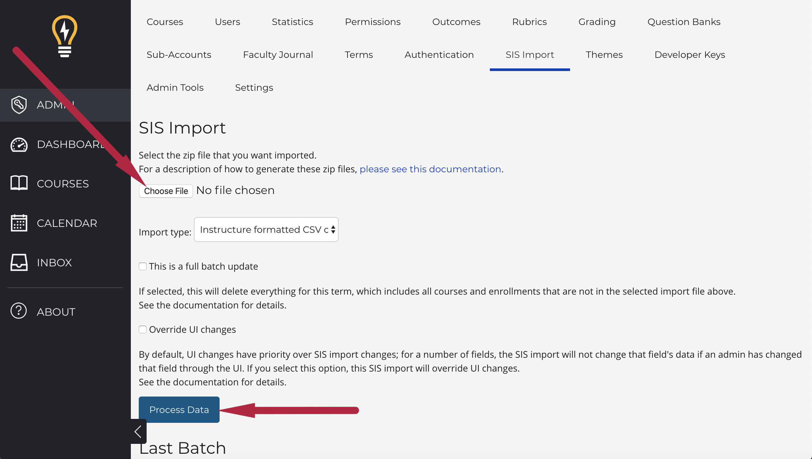Click the Choose File button

click(166, 191)
